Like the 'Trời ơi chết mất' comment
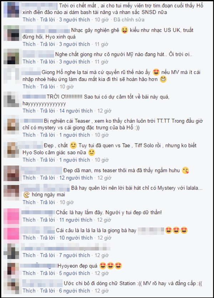The width and height of the screenshot is (214, 298). pos(29,20)
